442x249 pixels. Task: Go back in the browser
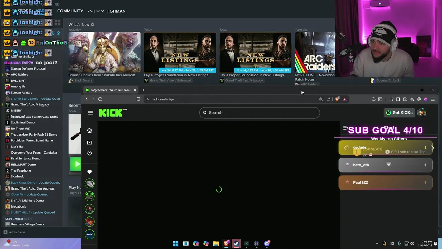86,99
